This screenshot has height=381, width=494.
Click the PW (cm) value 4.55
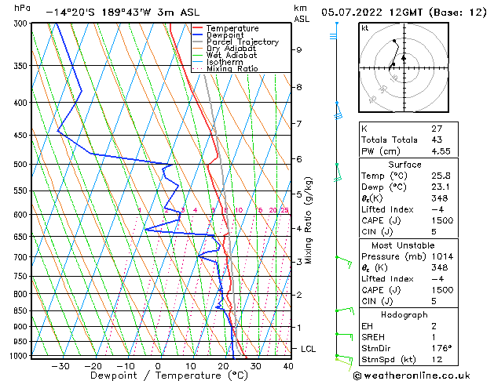tap(441, 151)
